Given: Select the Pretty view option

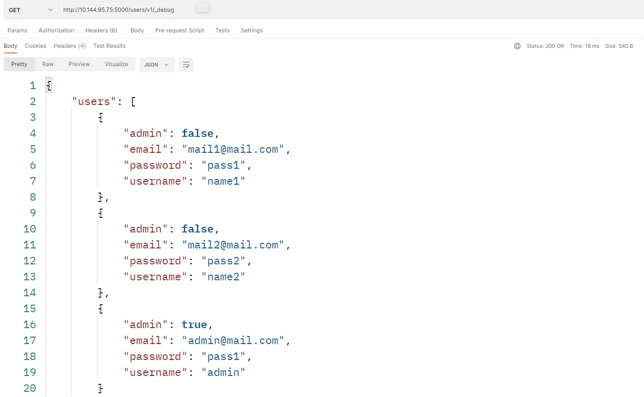Looking at the screenshot, I should [19, 64].
